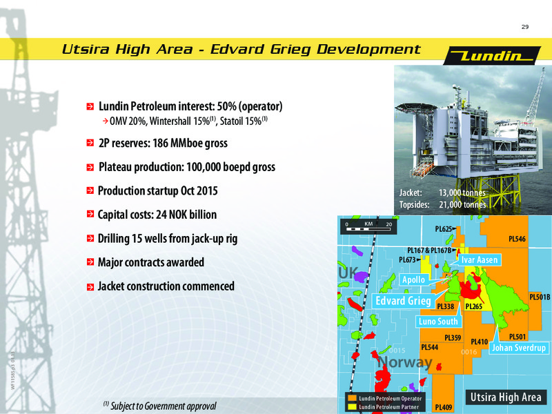This screenshot has height=414, width=552.
Task: Click the PL410 license label
Action: 479,342
